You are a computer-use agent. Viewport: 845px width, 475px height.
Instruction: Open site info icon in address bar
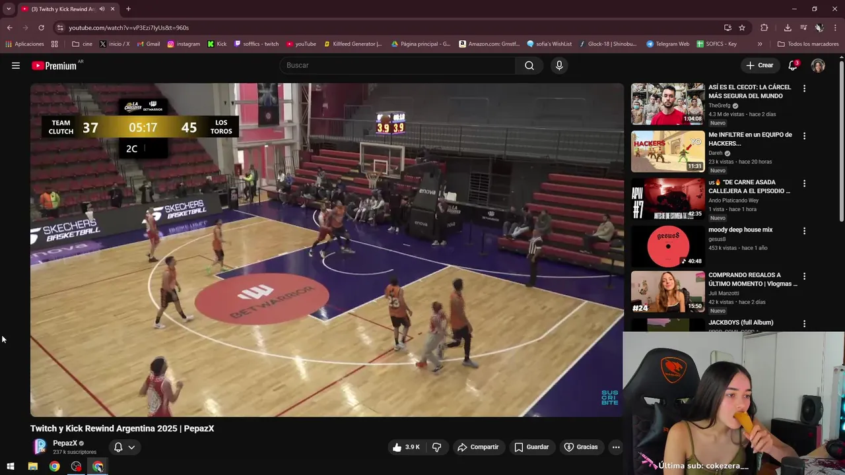point(60,28)
